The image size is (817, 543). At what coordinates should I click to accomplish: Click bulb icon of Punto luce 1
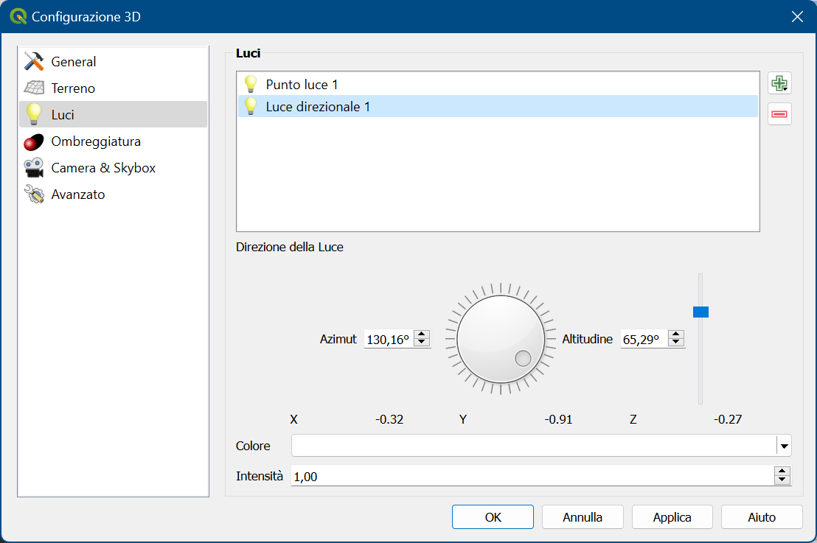251,84
